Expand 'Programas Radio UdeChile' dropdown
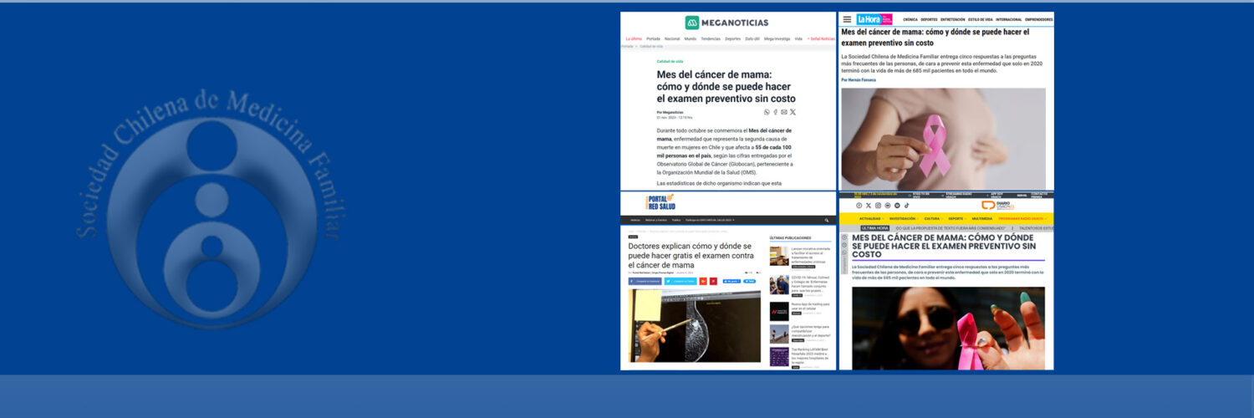Image resolution: width=1254 pixels, height=418 pixels. click(1022, 219)
